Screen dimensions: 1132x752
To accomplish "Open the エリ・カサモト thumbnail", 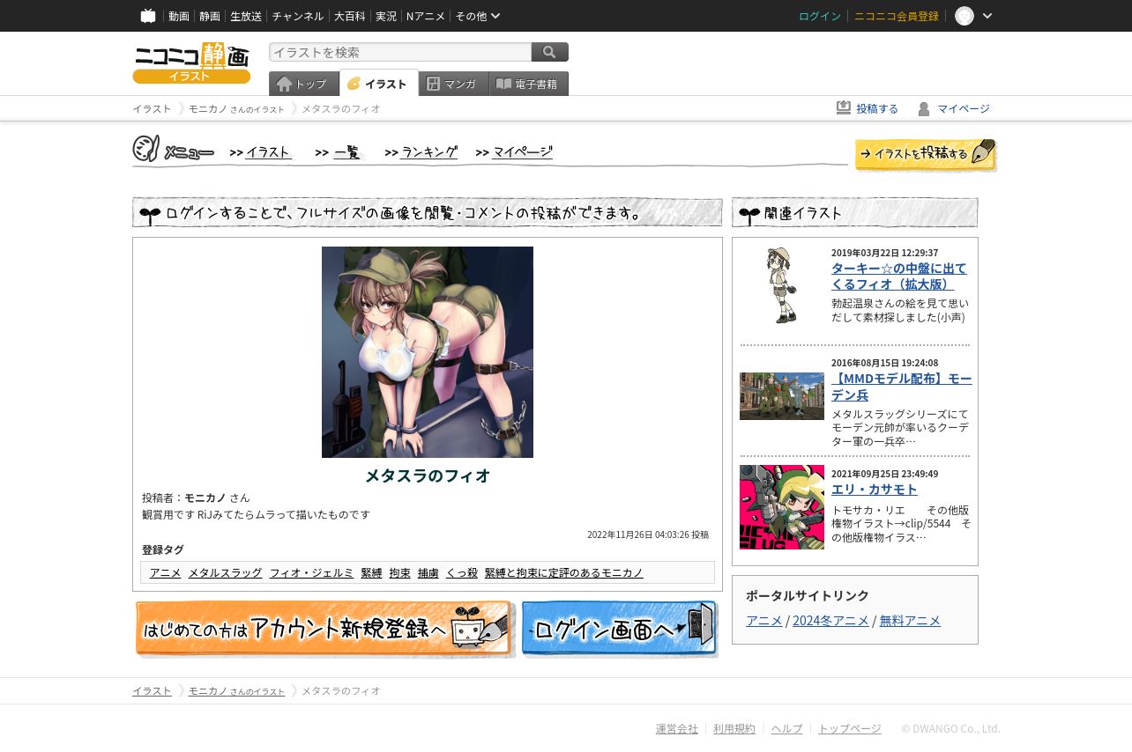I will [x=782, y=507].
